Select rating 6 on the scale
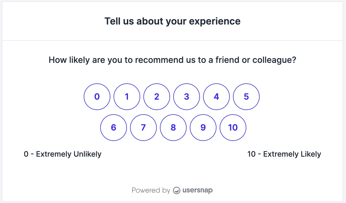This screenshot has width=346, height=203. pos(113,127)
